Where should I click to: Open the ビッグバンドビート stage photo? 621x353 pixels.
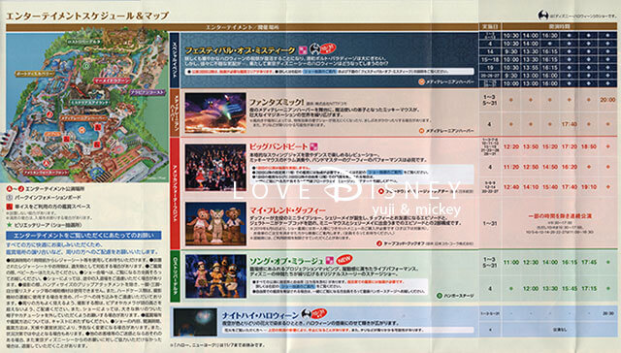coord(215,168)
